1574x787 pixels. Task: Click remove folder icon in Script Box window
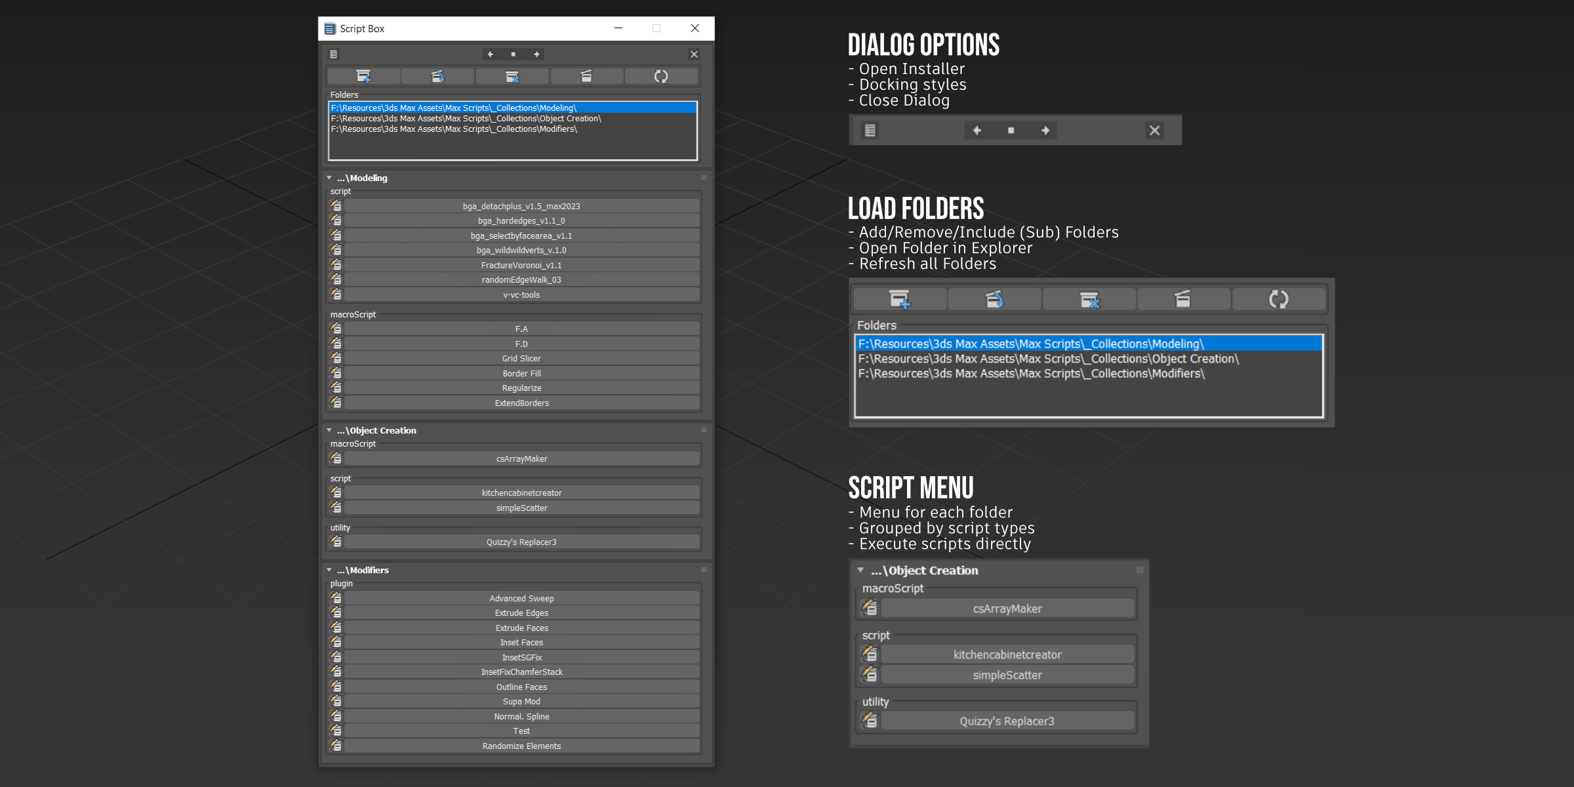click(512, 77)
